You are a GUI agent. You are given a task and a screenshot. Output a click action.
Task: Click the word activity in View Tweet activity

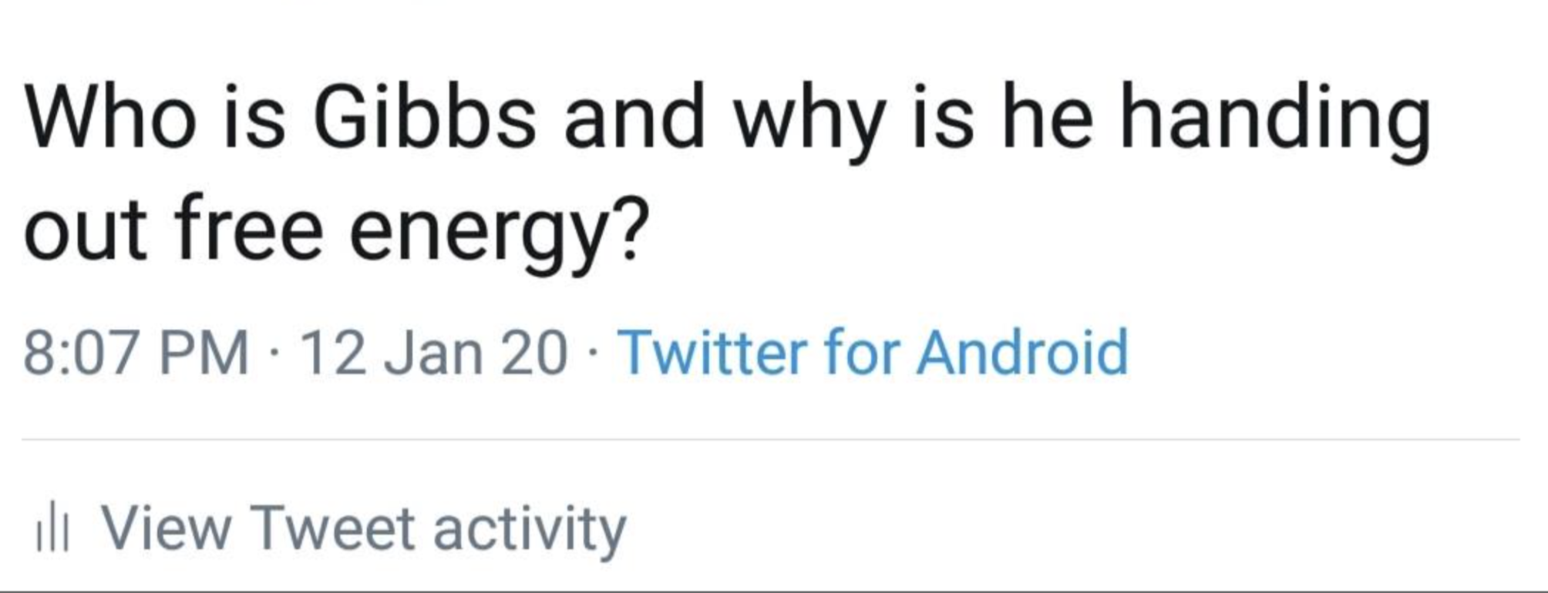530,531
